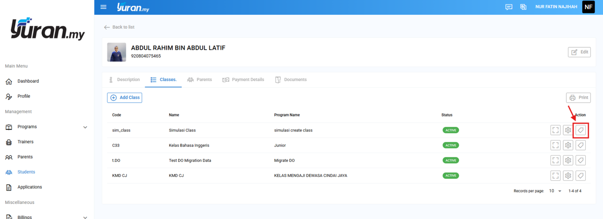Click 'Migrate DO' program cell
Image resolution: width=603 pixels, height=219 pixels.
(284, 160)
